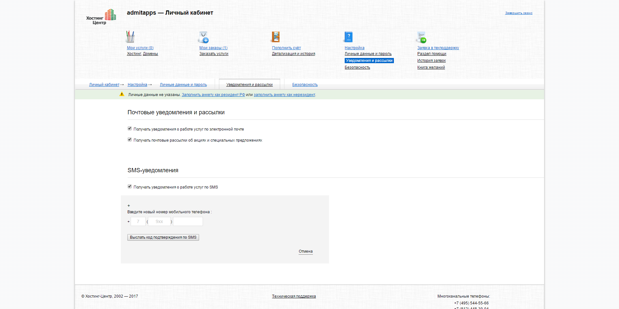
Task: Open Мои заказы (1) link
Action: coord(213,48)
